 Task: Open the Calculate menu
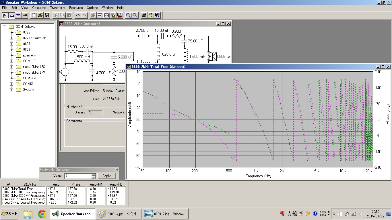pos(39,8)
